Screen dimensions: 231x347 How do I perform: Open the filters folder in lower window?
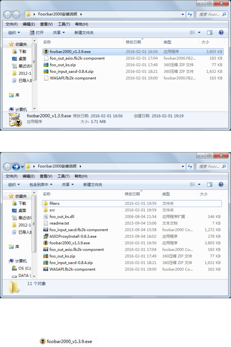[x=54, y=203]
